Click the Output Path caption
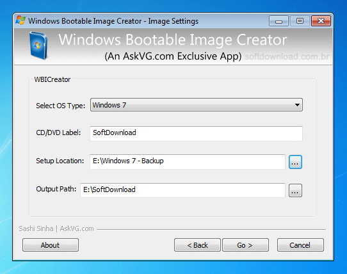 coord(56,189)
